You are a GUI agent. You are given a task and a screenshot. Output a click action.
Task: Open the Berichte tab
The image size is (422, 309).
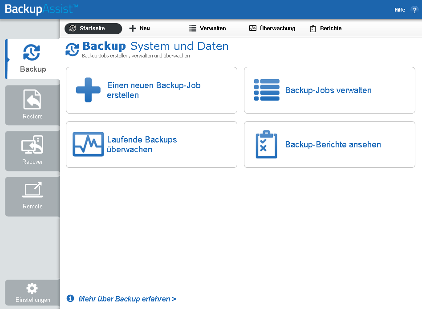[326, 28]
